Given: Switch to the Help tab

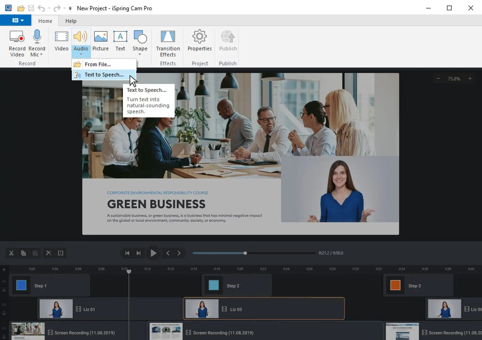Looking at the screenshot, I should (71, 21).
